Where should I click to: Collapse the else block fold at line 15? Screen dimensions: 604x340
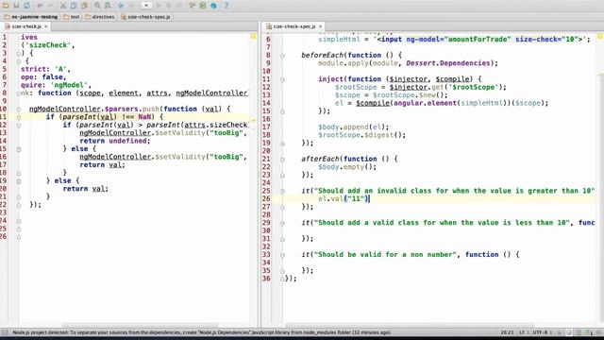pyautogui.click(x=19, y=149)
